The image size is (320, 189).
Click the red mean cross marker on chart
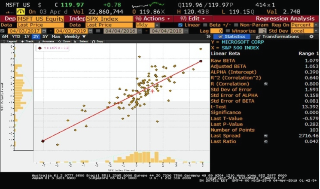(x=152, y=91)
